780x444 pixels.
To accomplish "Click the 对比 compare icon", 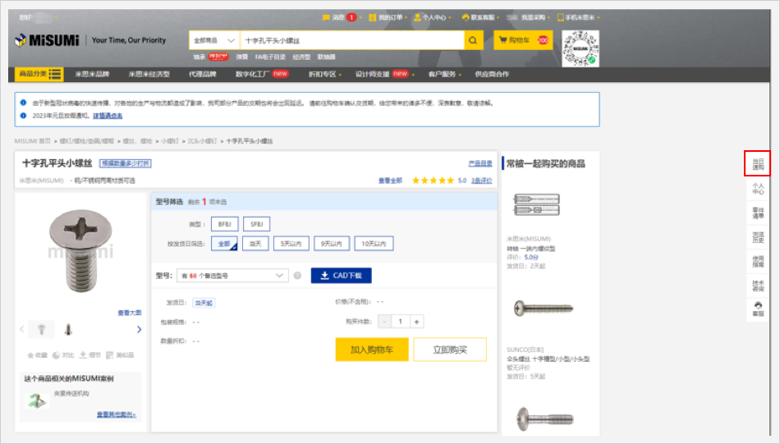I will 57,355.
